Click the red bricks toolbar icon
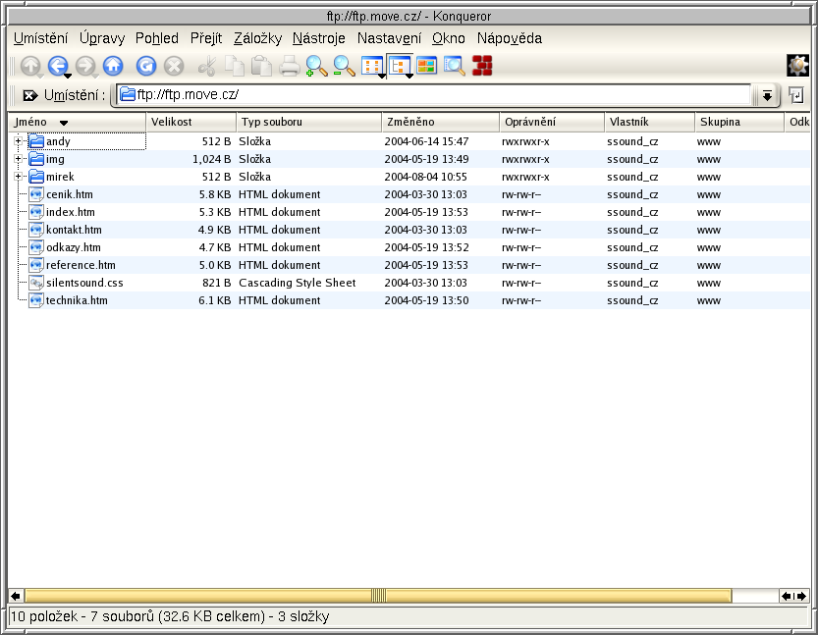 point(482,66)
